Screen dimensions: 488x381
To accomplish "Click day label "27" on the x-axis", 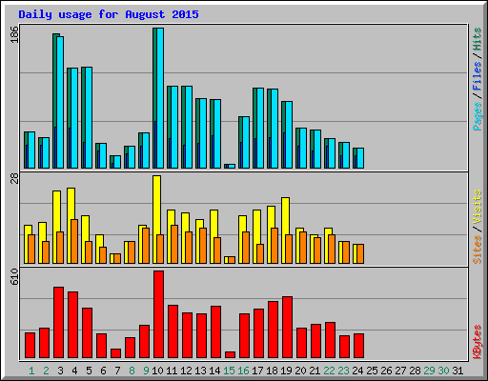I will coord(400,371).
